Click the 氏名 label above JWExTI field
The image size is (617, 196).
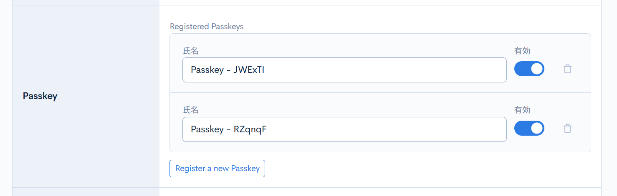coord(191,51)
